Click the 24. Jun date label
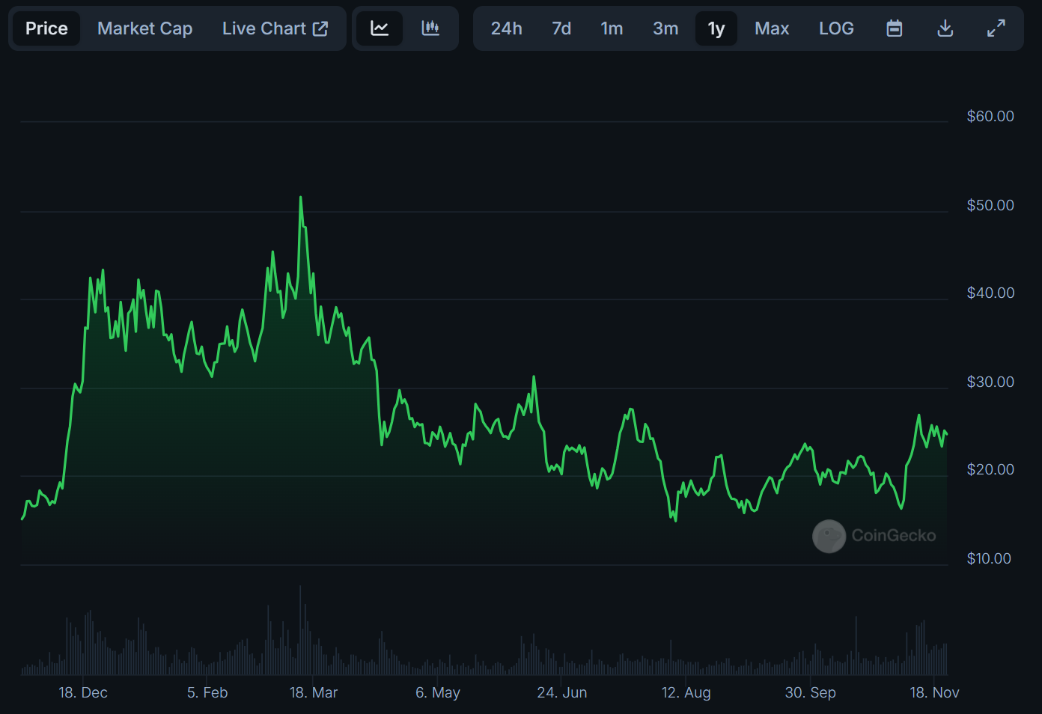Screen dimensions: 1042x714 [562, 692]
